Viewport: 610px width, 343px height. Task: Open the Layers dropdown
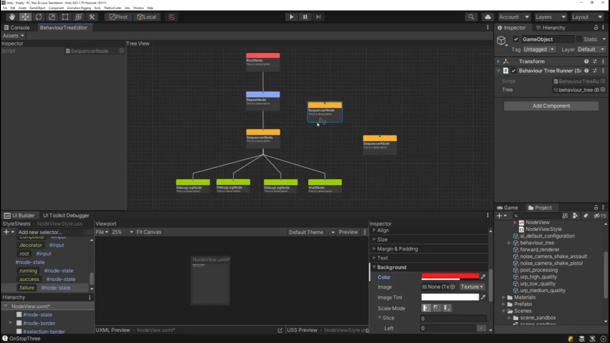550,17
